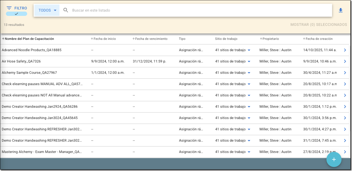Open Air Hose Safety row chevron
The height and width of the screenshot is (171, 352).
coord(345,61)
